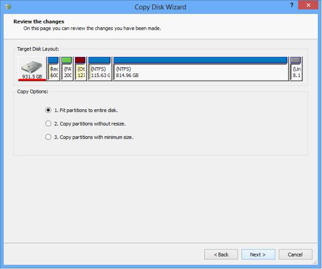
Task: Click the 931.5 GB disk size label
Action: 32,77
